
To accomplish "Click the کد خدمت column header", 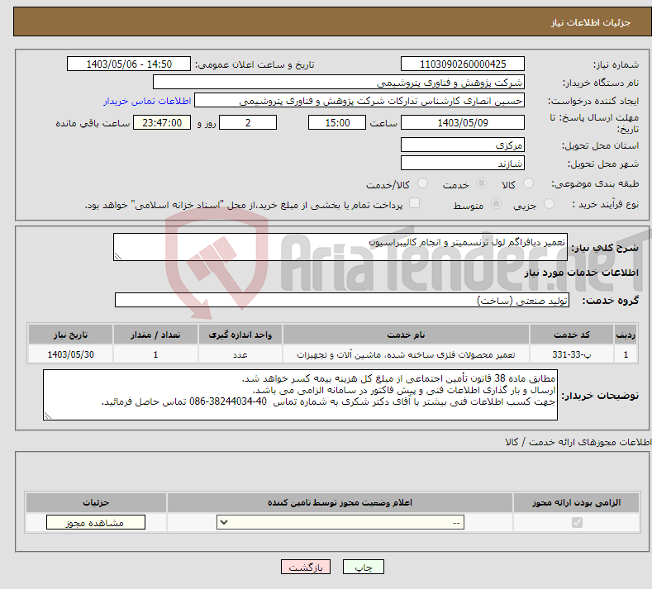I will (572, 335).
